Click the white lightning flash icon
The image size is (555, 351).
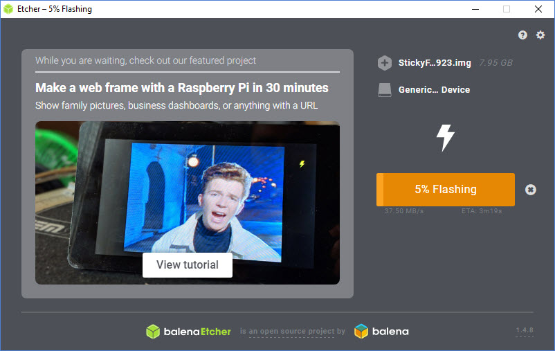tap(445, 138)
